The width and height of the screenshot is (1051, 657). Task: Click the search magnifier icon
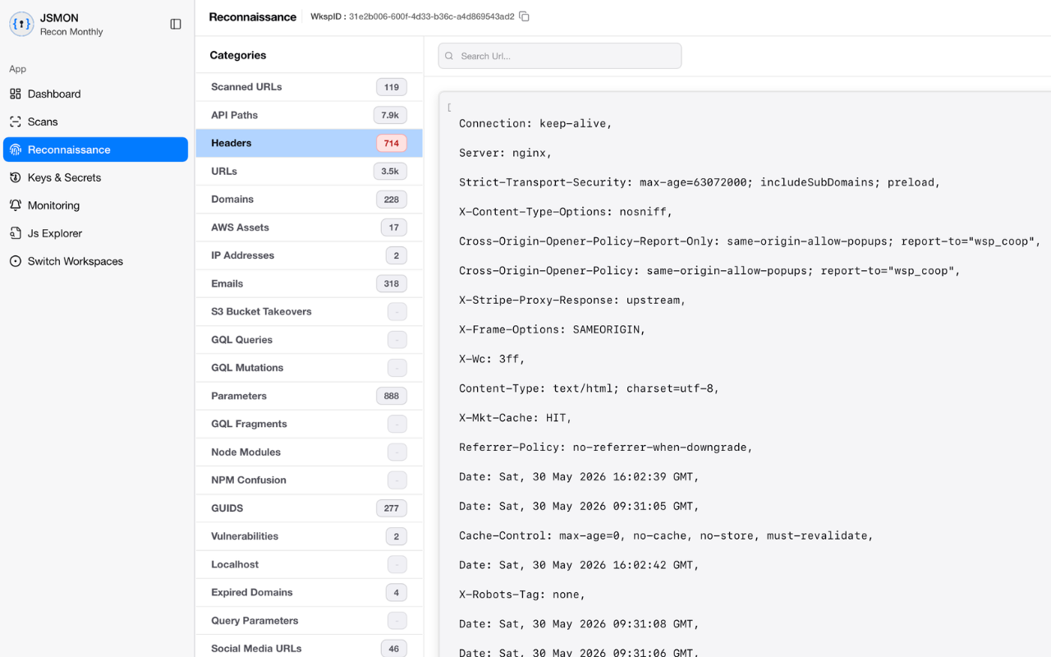tap(449, 56)
